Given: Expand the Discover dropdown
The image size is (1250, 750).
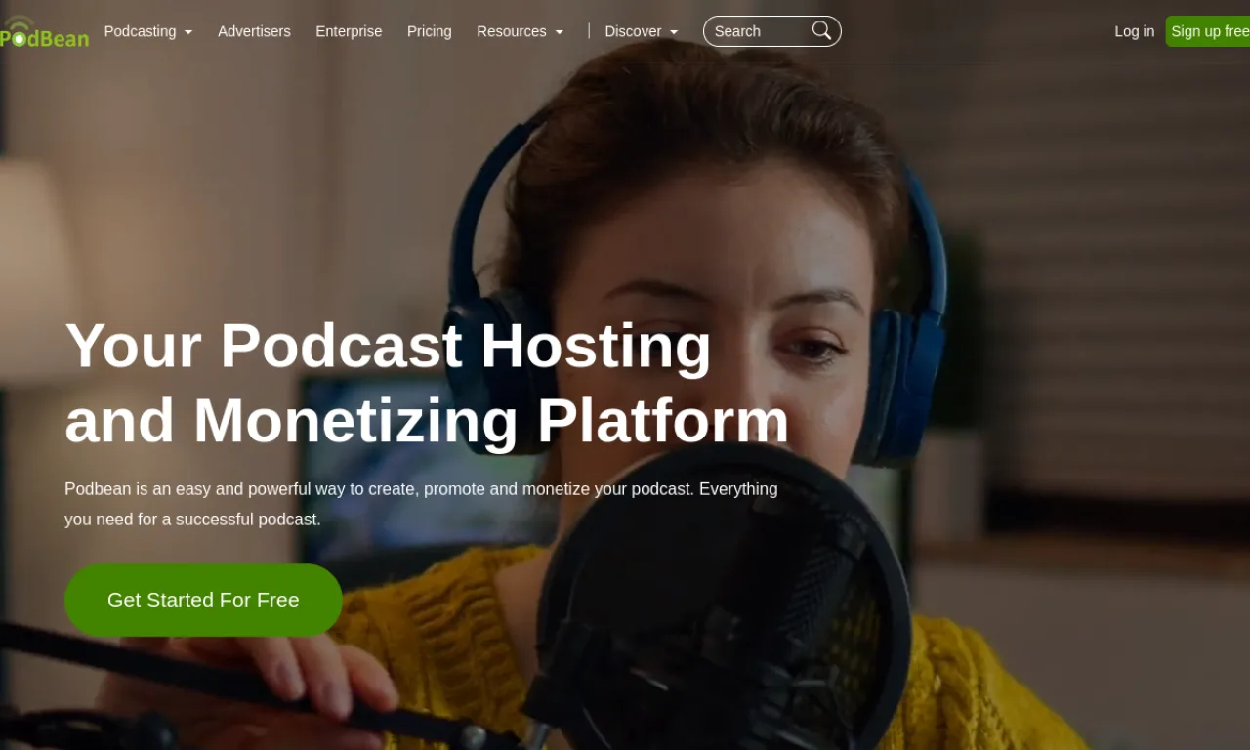Looking at the screenshot, I should coord(642,31).
